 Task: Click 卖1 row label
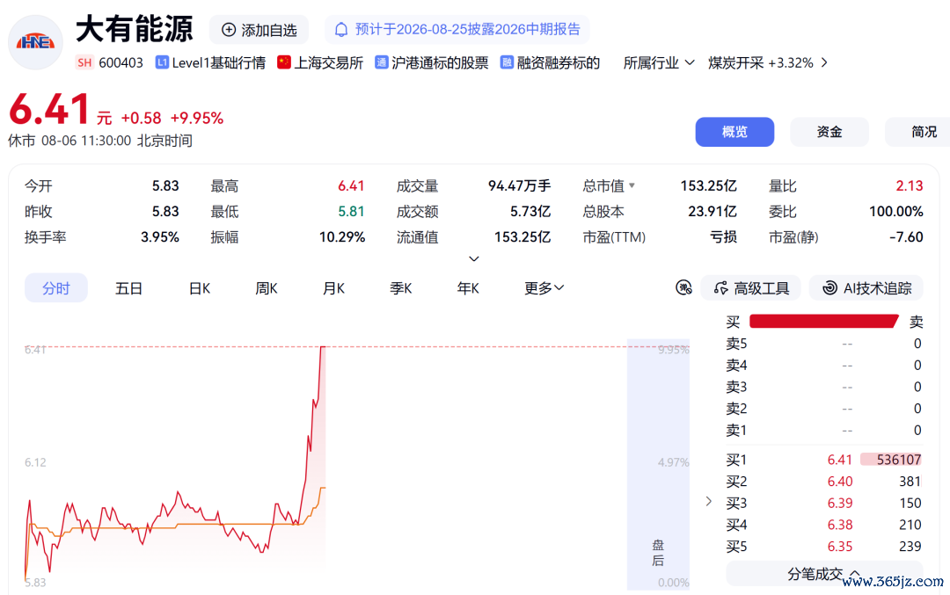(737, 431)
